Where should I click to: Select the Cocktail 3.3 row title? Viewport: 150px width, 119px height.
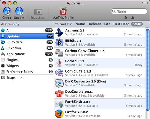(75, 61)
